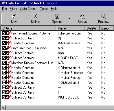Open the View menu

13,9
